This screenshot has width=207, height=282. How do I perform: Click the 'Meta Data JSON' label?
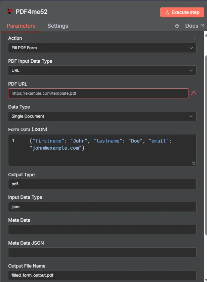click(26, 243)
